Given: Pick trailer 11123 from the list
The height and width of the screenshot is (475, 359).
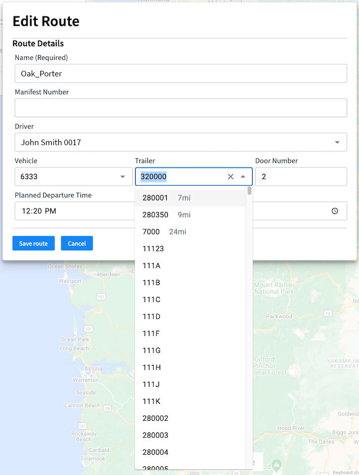Looking at the screenshot, I should pyautogui.click(x=190, y=249).
